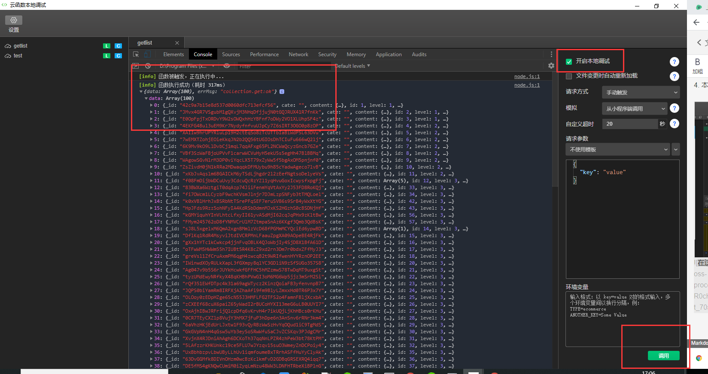Viewport: 708px width, 374px height.
Task: Click the app icon in the title bar
Action: (x=4, y=5)
